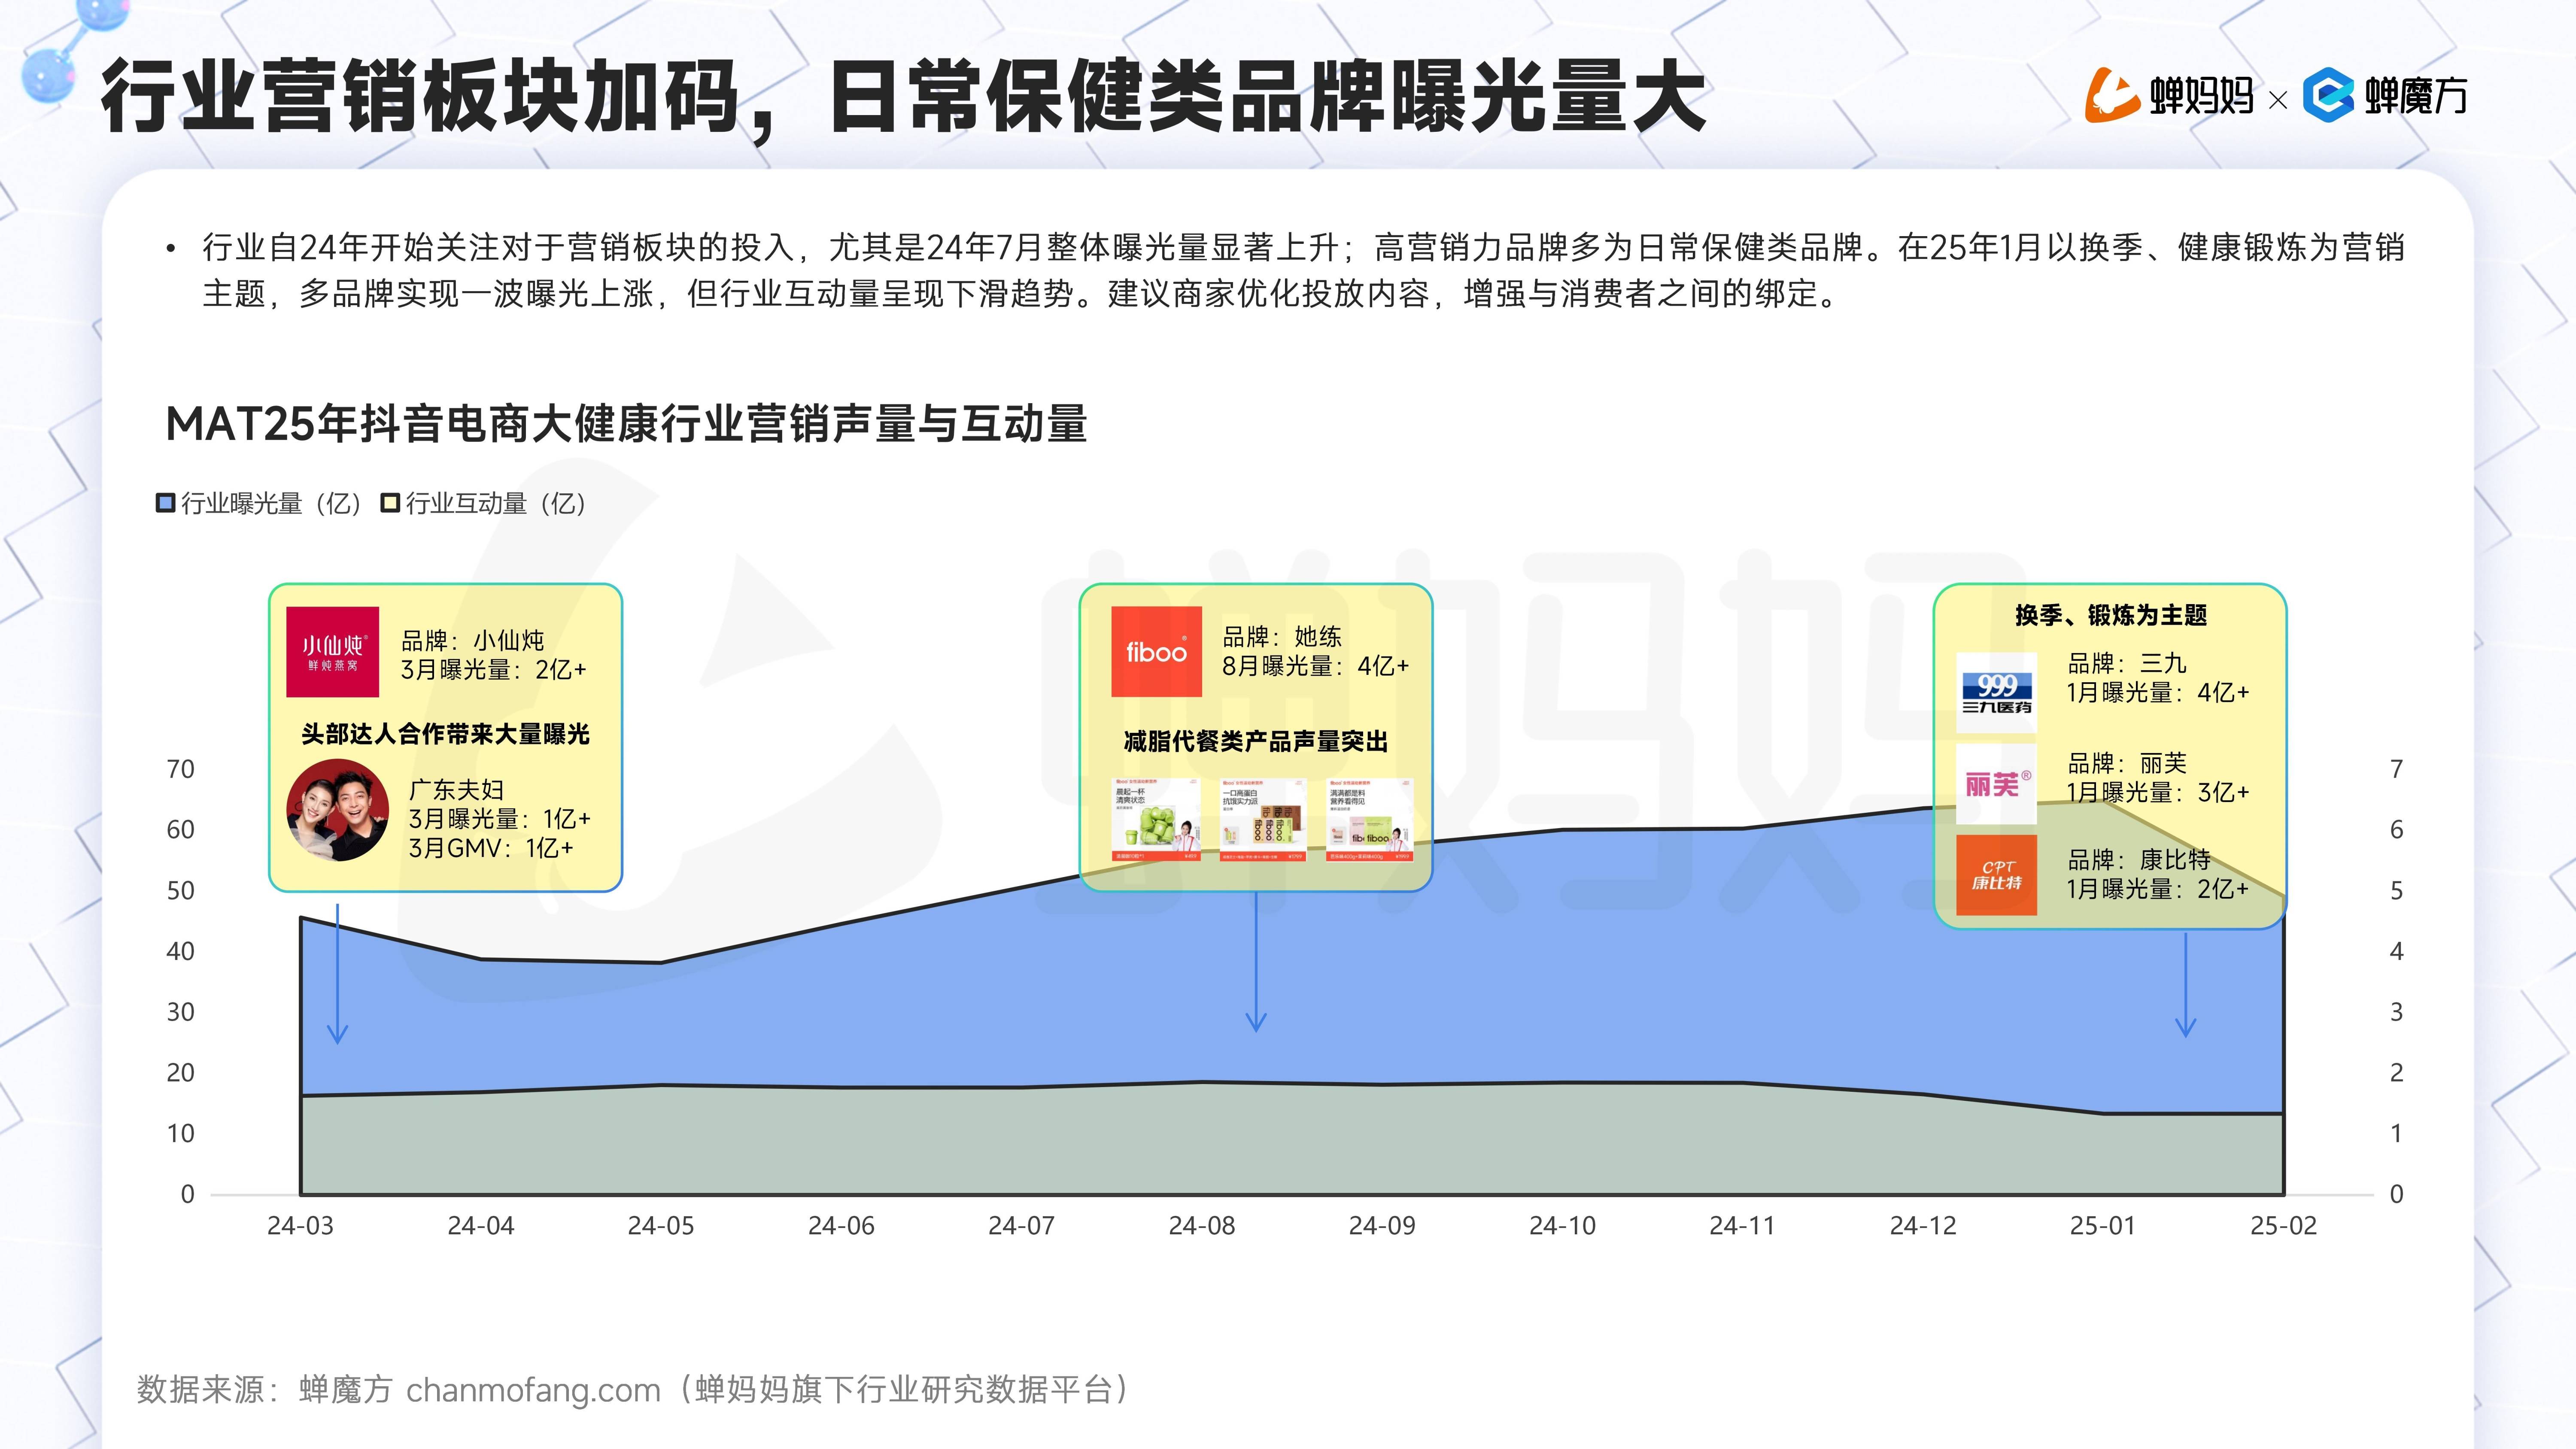Select the CPT 康比特 brand icon
Image resolution: width=2576 pixels, height=1449 pixels.
click(x=1996, y=873)
